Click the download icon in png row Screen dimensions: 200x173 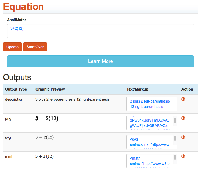coord(184,118)
